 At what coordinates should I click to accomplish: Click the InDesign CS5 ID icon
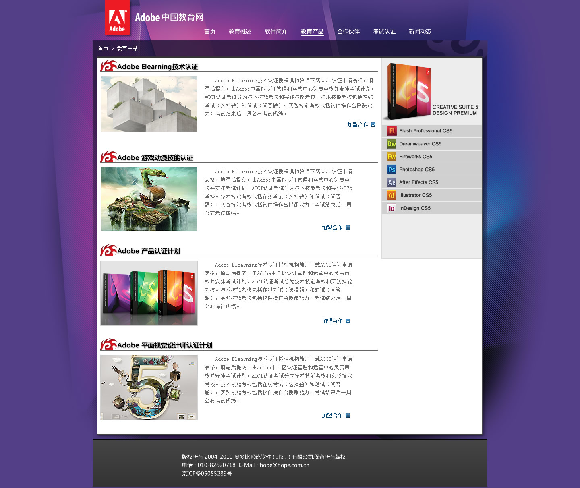pyautogui.click(x=391, y=208)
